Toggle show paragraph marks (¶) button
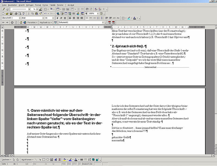 click(x=87, y=14)
